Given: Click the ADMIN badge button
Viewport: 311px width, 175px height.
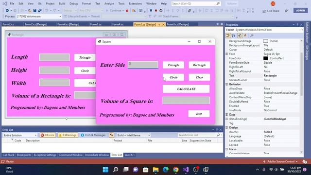Looking at the screenshot, I should pyautogui.click(x=300, y=11).
